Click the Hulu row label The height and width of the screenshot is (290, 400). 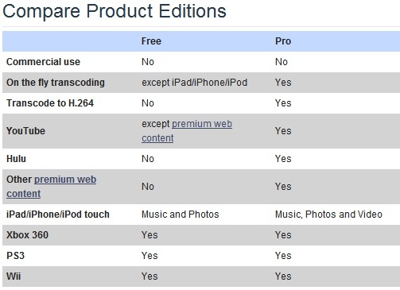(16, 159)
